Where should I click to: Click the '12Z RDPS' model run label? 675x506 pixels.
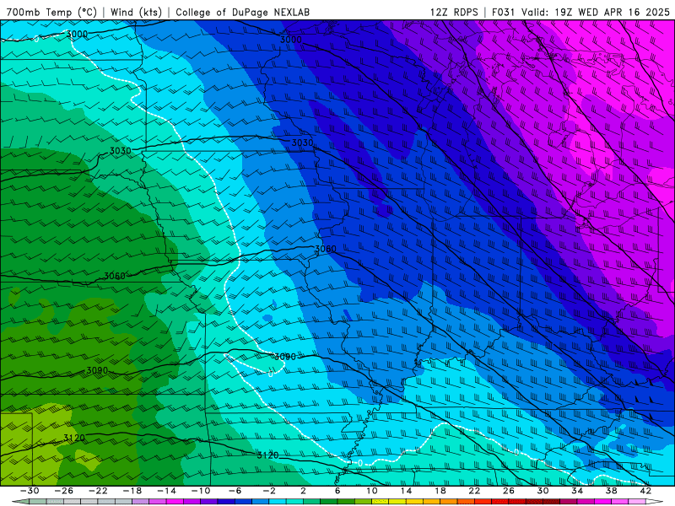tap(454, 12)
